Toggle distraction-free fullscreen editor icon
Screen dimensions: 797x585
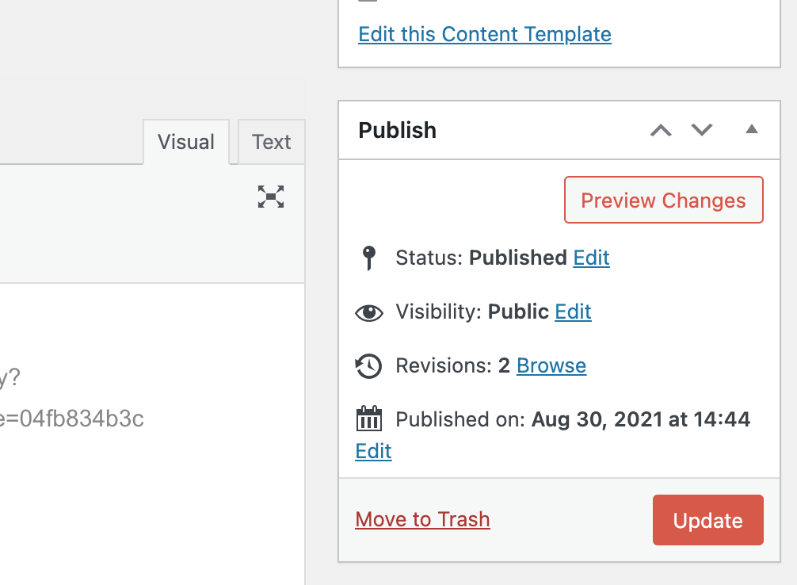(x=271, y=197)
